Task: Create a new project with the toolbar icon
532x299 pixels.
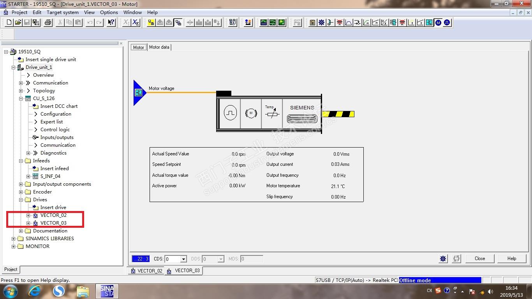Action: [x=9, y=23]
